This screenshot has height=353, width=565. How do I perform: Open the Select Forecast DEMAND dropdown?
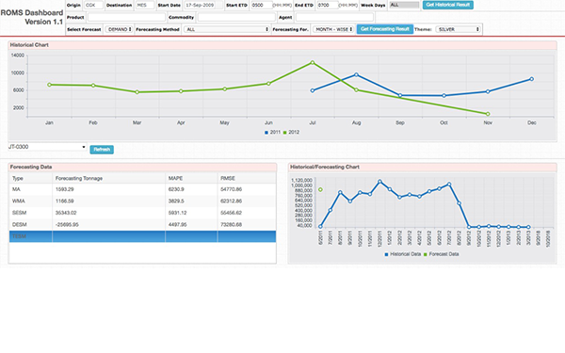pos(119,29)
